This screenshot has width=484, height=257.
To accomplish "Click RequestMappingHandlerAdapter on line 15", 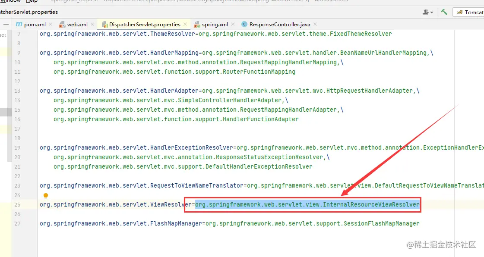I will (288, 110).
